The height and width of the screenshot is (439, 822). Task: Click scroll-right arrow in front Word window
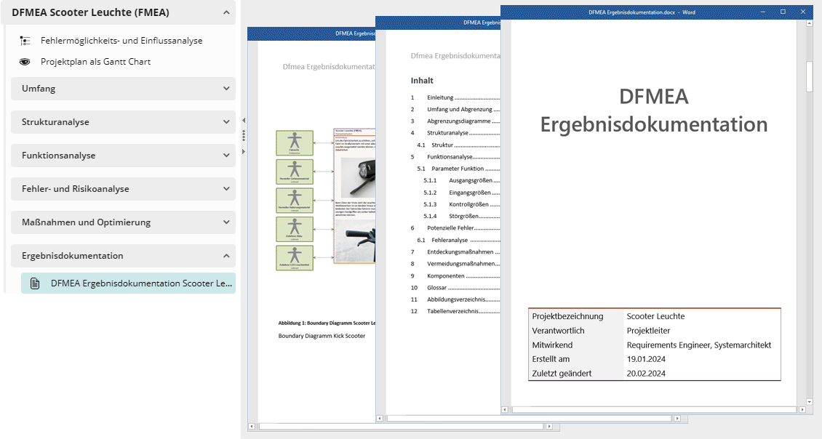[802, 410]
